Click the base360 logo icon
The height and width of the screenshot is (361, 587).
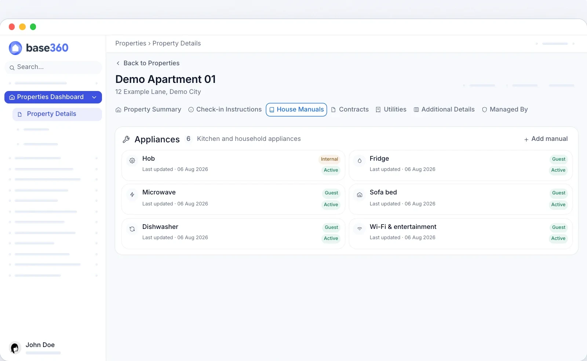(15, 48)
